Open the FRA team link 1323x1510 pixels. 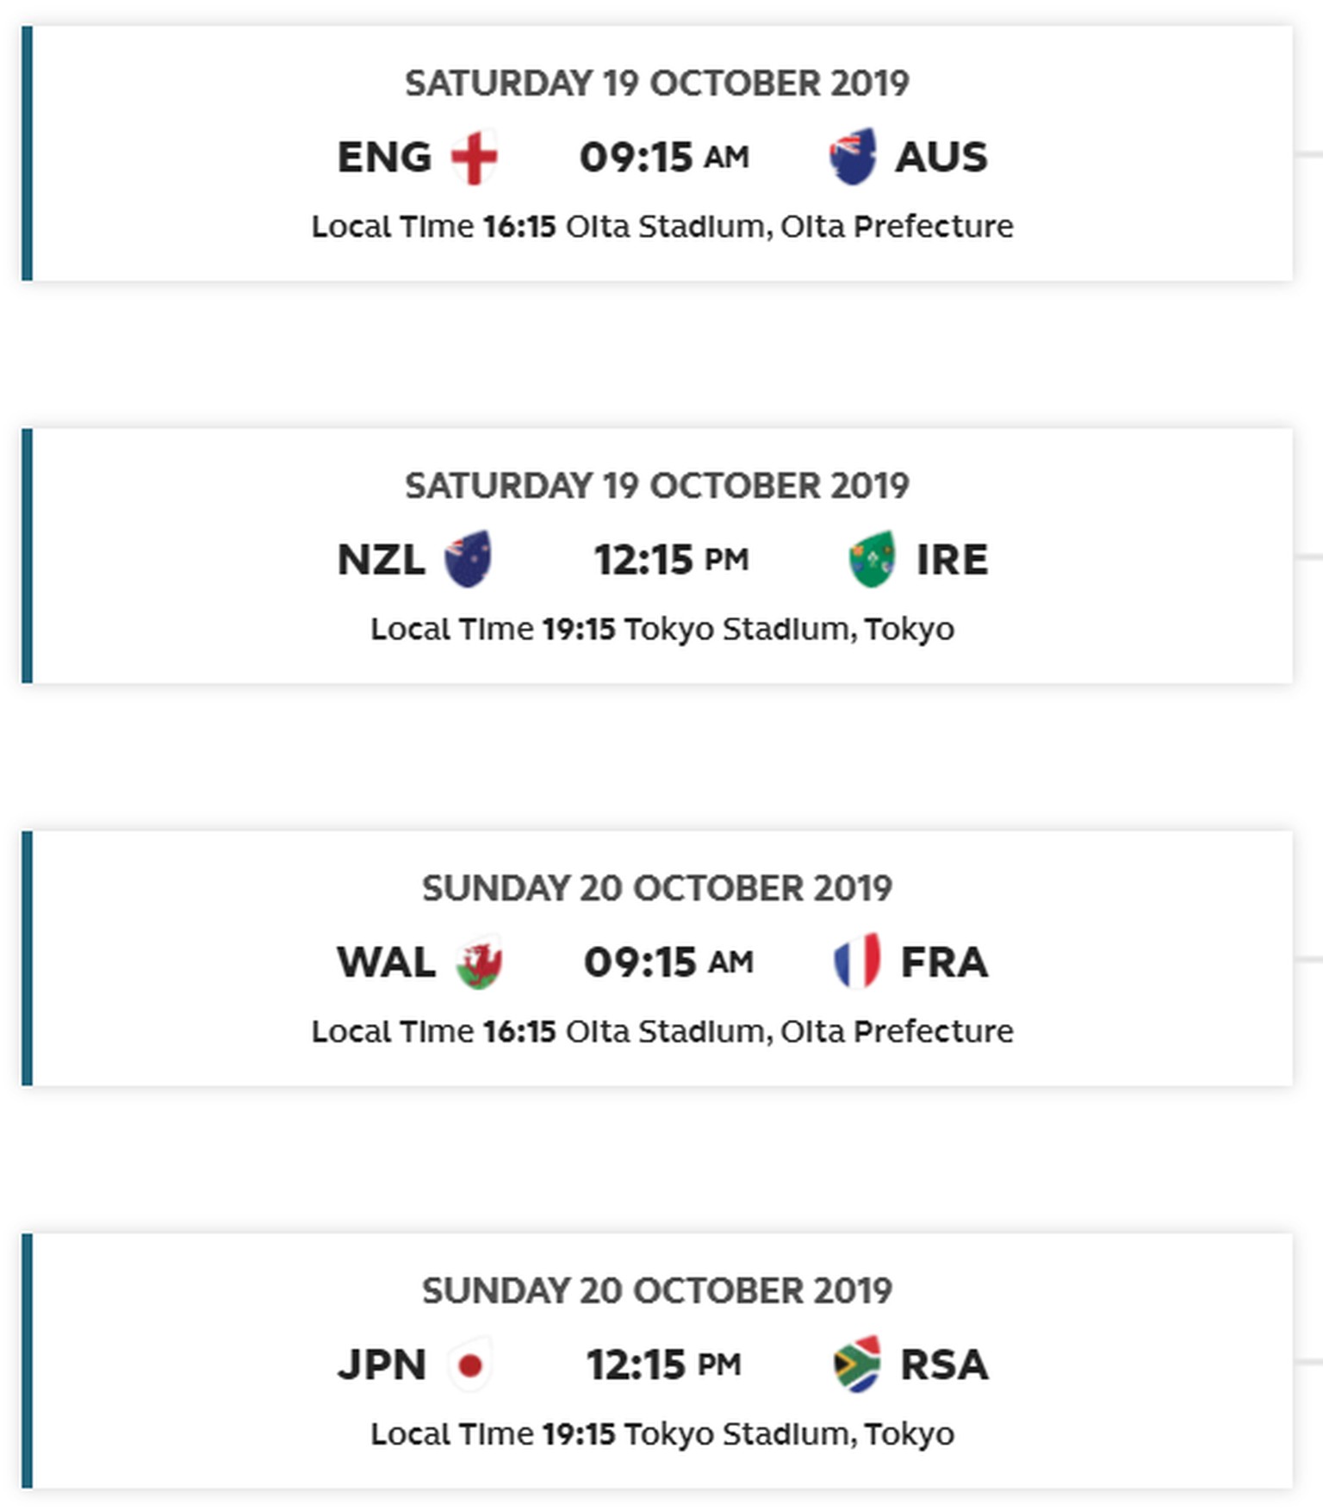[944, 961]
